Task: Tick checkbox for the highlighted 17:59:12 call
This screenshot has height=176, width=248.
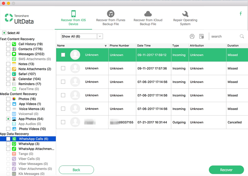Action: pos(63,55)
